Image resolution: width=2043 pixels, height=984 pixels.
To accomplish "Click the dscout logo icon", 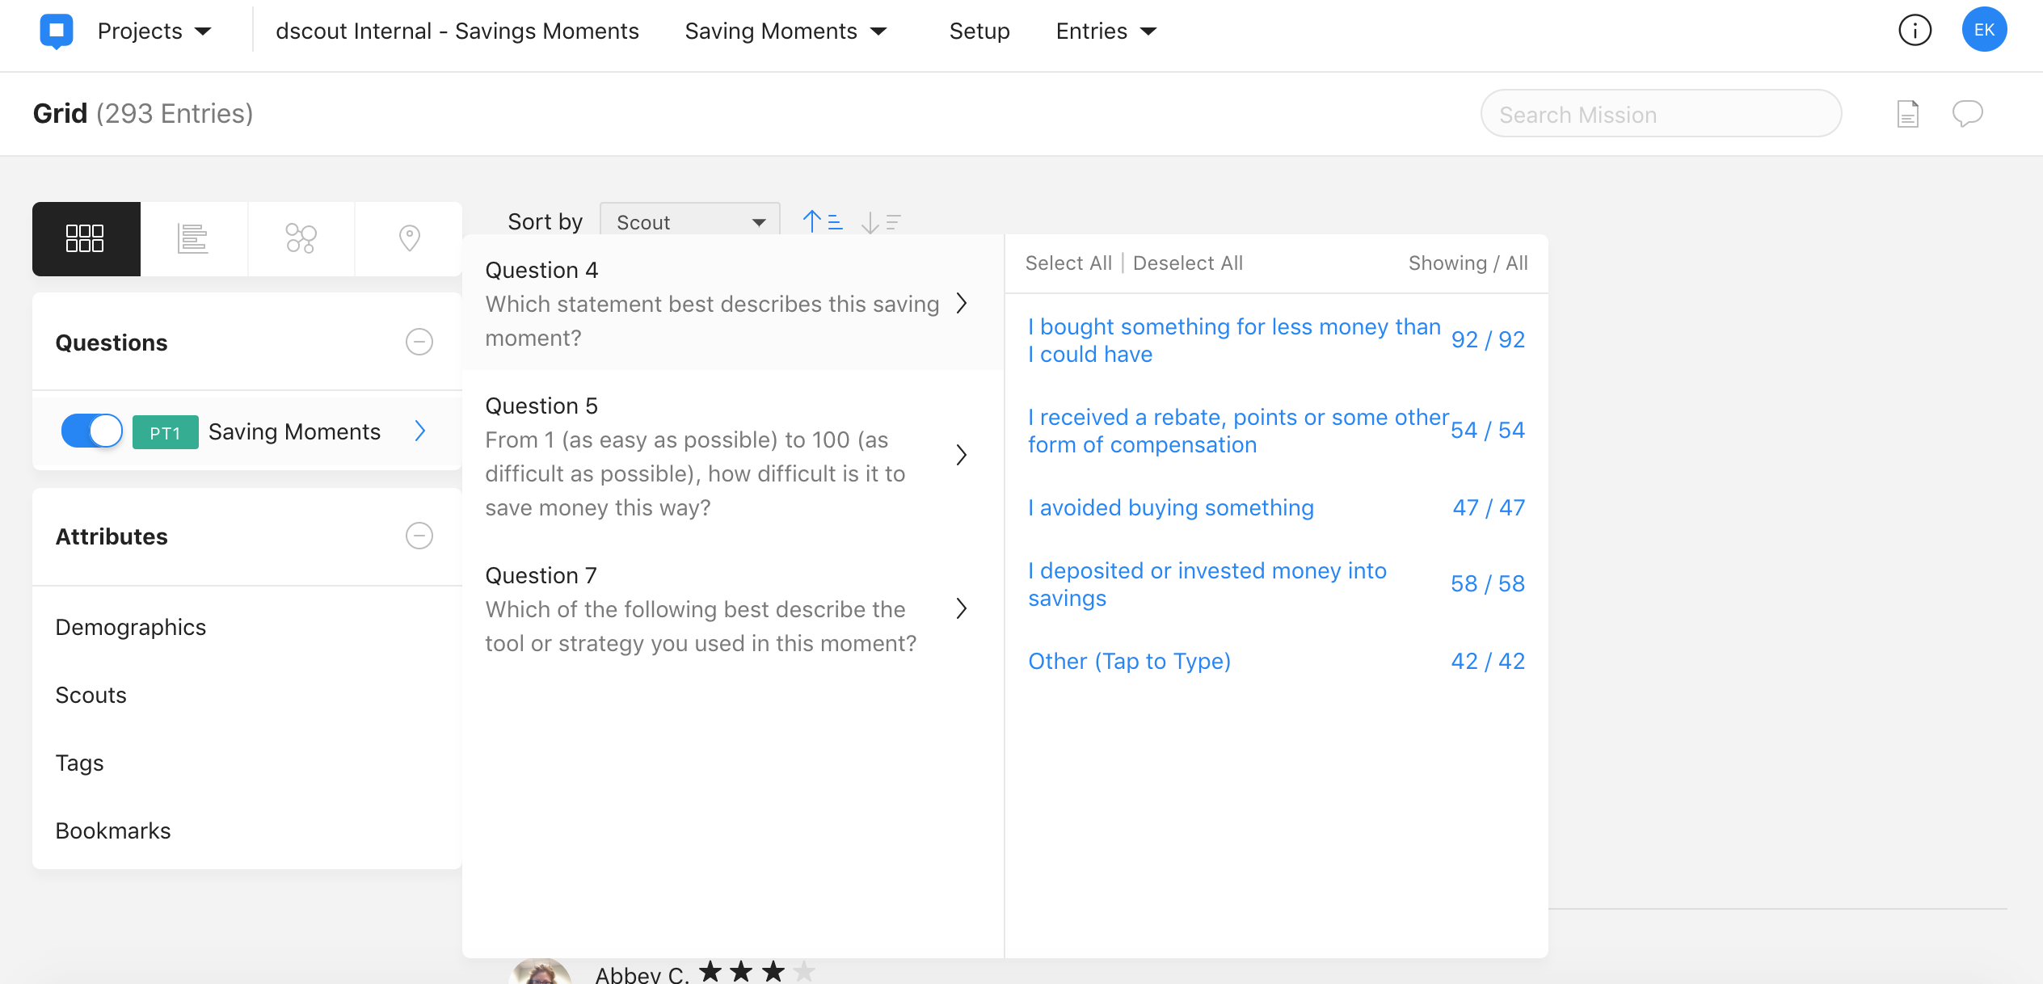I will (x=57, y=31).
